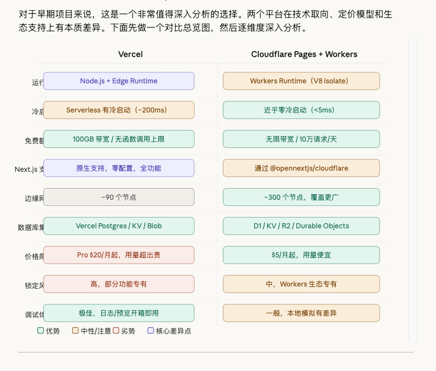Click the 锁定 row label
436x371 pixels.
coord(34,285)
